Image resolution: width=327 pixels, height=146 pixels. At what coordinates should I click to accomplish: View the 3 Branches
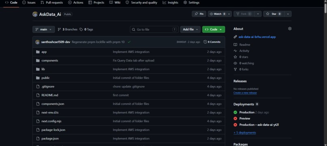coord(67,30)
